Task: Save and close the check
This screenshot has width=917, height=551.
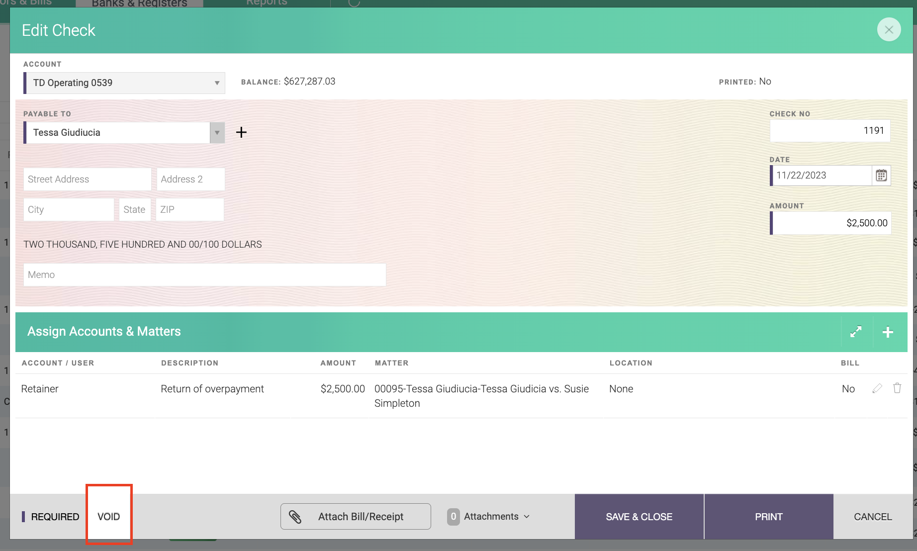Action: (639, 517)
